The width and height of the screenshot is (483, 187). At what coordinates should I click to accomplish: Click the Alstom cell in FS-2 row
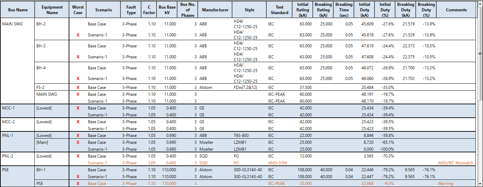point(206,87)
